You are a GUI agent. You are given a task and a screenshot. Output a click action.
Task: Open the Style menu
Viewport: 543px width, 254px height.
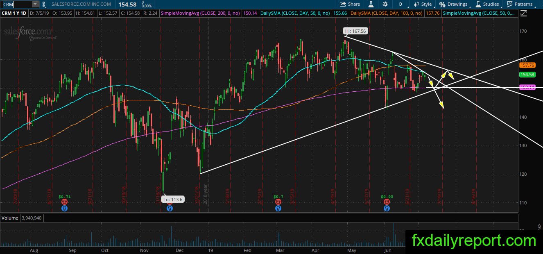click(423, 4)
